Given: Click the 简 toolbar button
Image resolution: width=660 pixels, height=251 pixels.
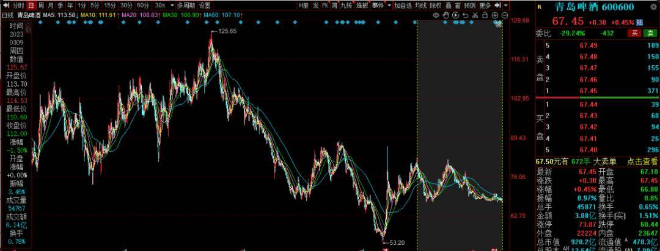Looking at the screenshot, I should point(334,5).
